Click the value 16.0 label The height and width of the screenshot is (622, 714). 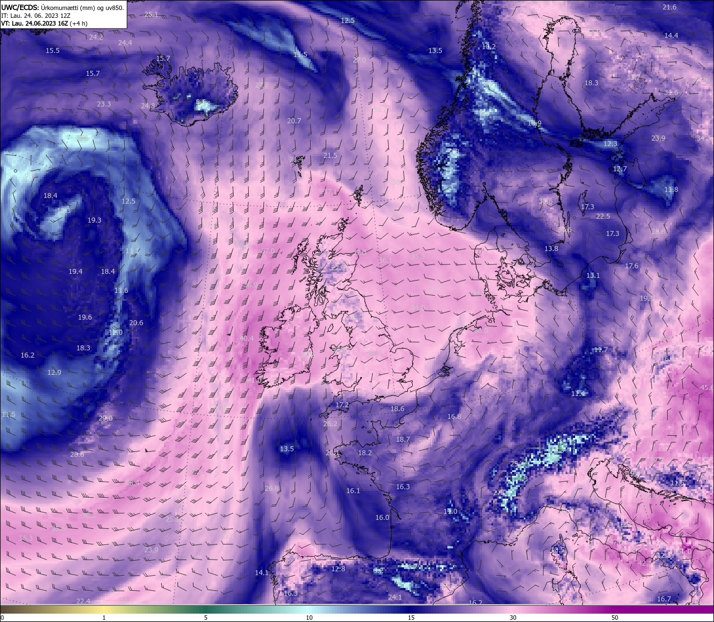coord(382,517)
